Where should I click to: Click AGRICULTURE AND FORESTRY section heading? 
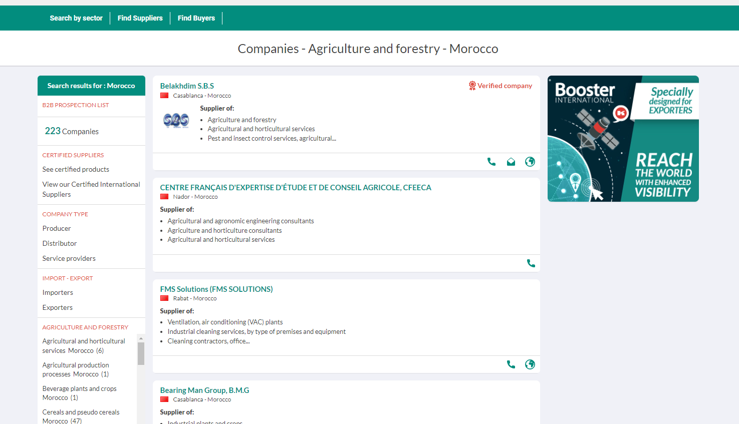point(85,327)
